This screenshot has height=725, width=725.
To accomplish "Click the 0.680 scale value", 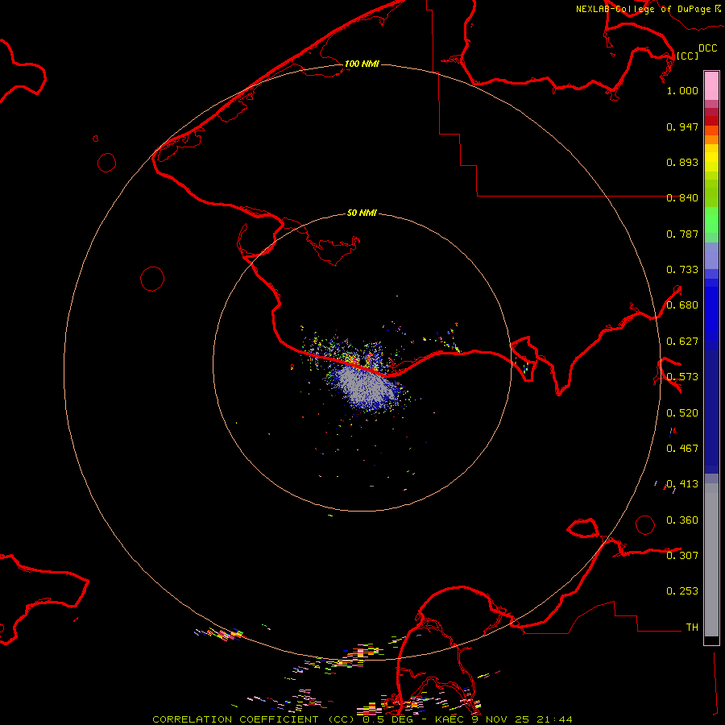I will [682, 305].
